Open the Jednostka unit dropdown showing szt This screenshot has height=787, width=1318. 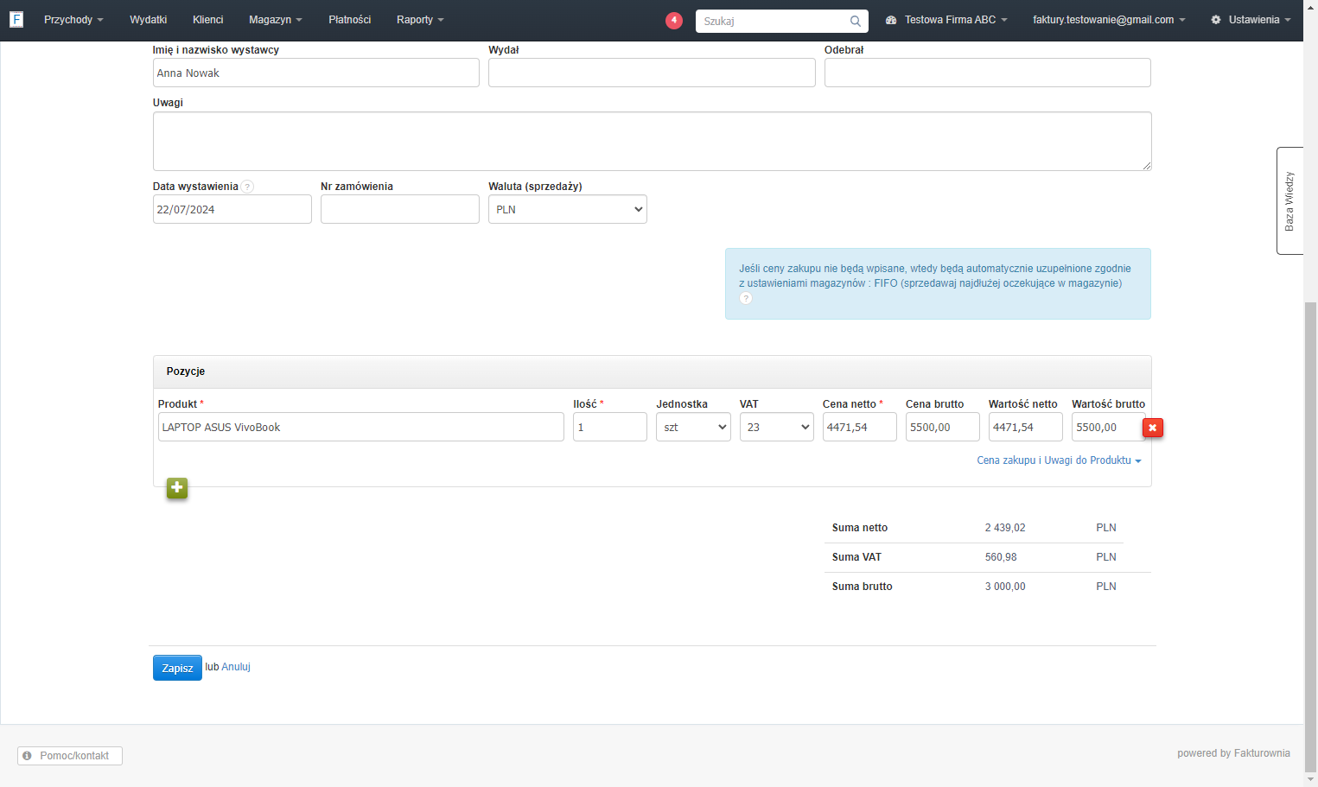pyautogui.click(x=693, y=427)
